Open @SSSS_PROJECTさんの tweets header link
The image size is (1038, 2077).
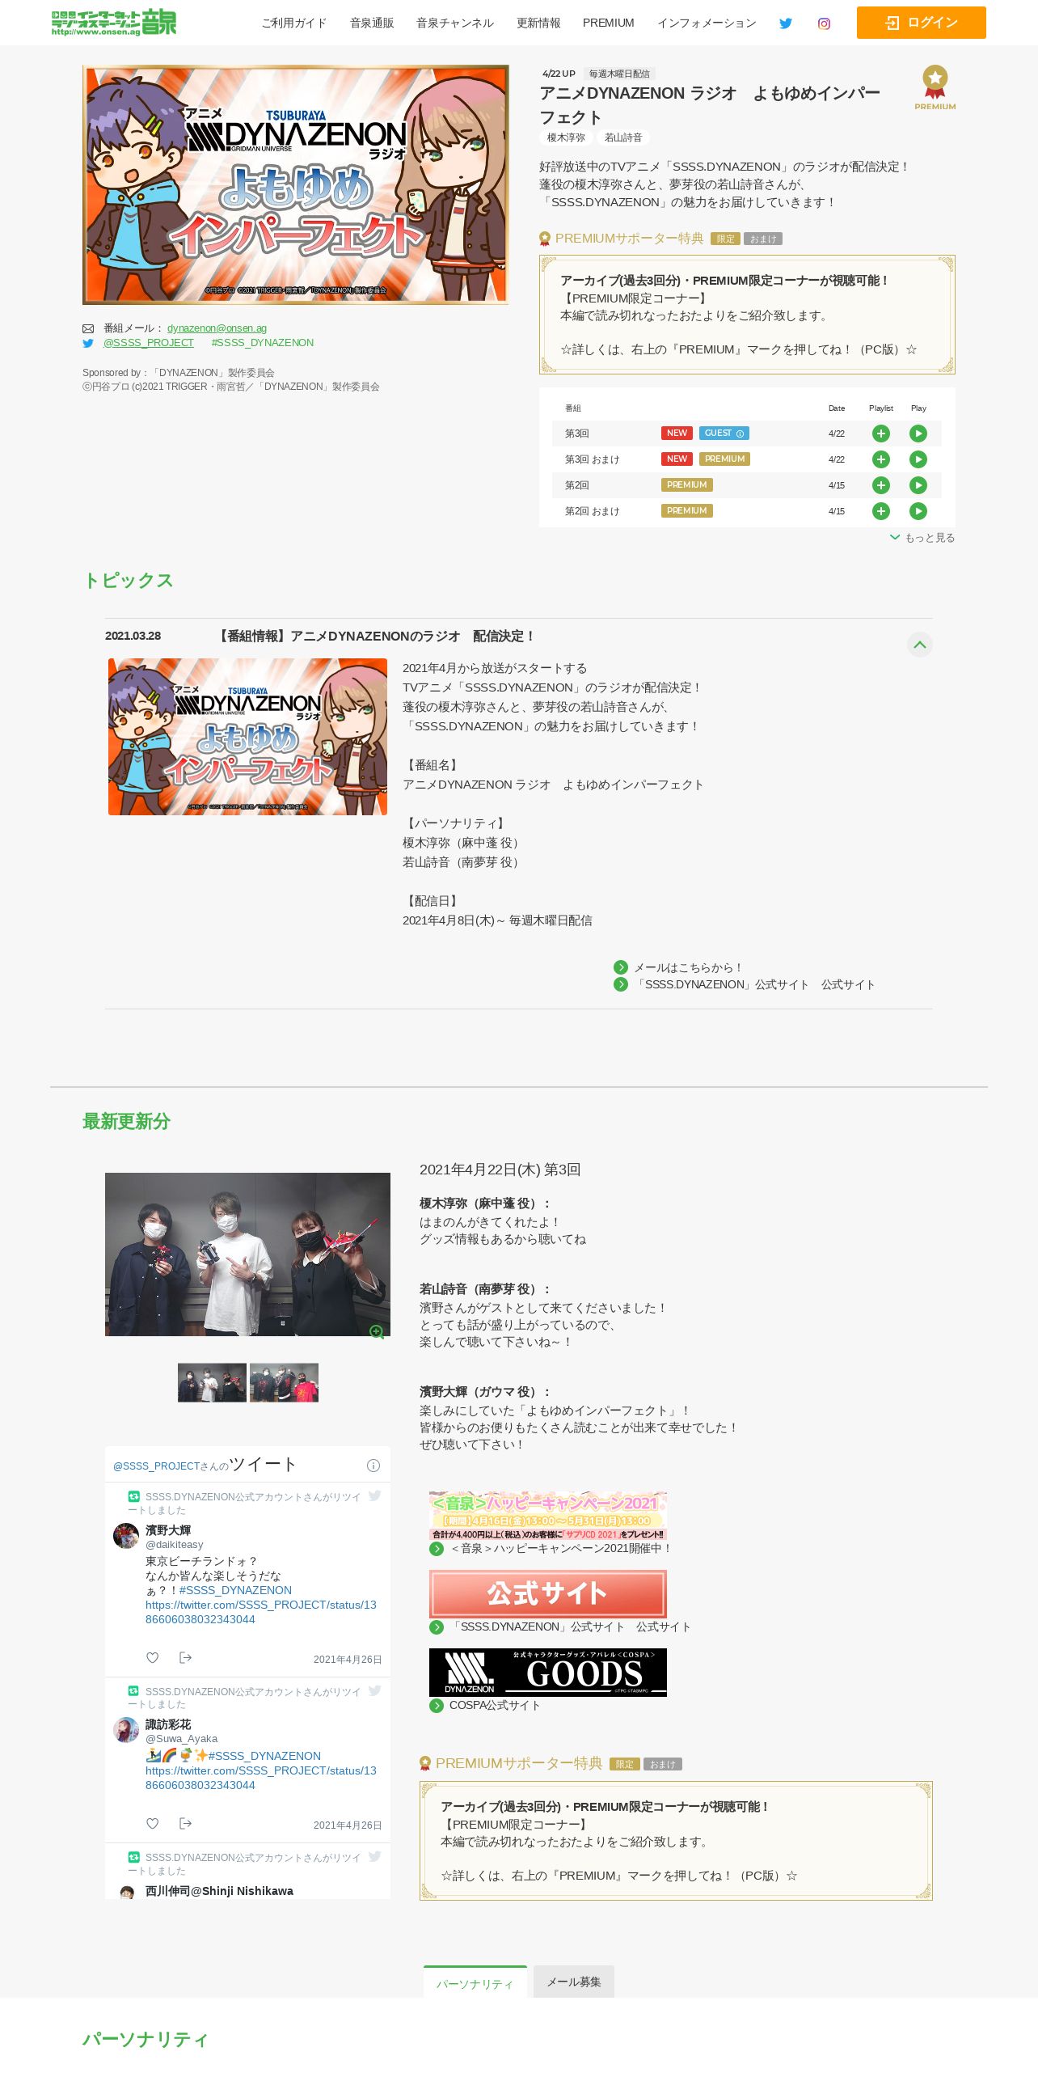[x=171, y=1466]
